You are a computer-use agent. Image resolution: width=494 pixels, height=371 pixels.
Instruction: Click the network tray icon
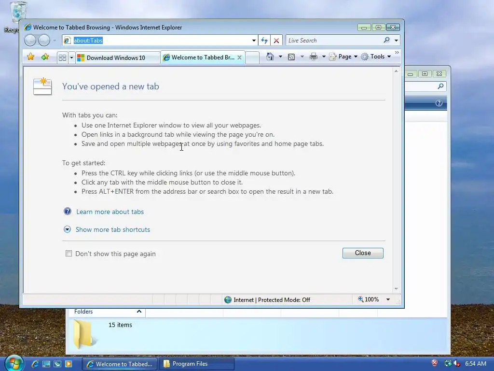click(x=448, y=363)
